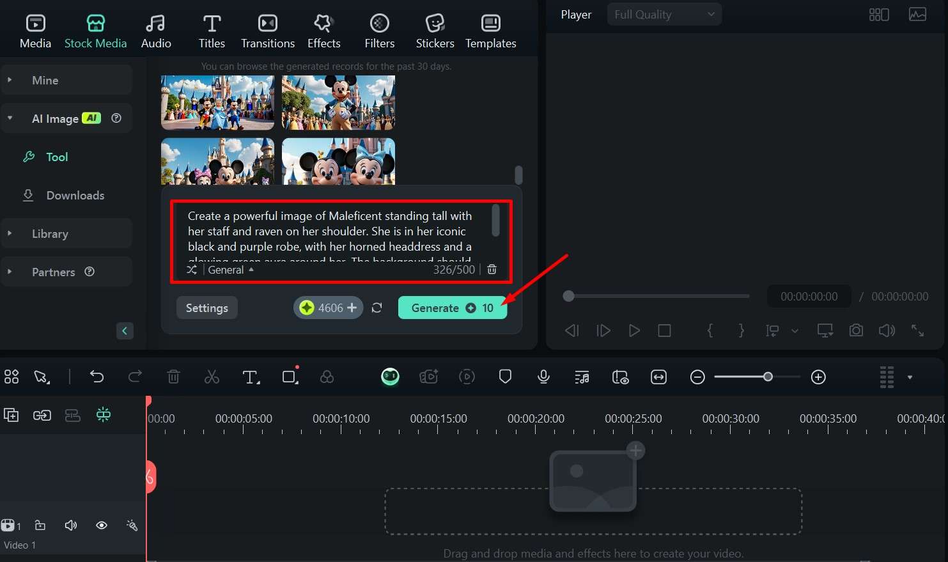
Task: Open the Templates tab
Action: 491,31
